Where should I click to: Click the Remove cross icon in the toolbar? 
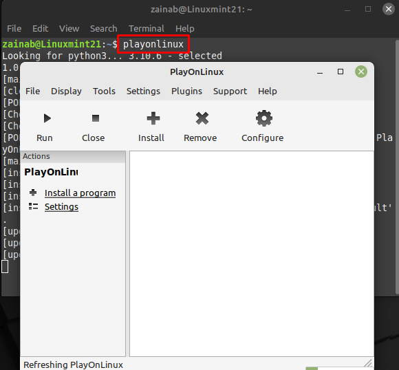coord(202,118)
